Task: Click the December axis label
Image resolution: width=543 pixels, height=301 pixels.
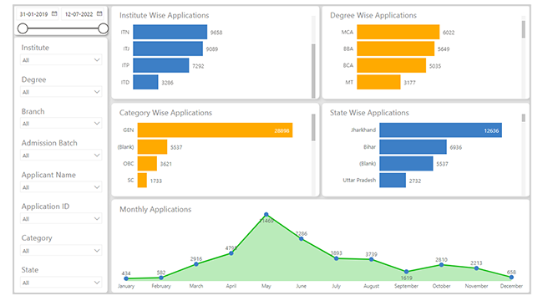Action: [x=511, y=286]
